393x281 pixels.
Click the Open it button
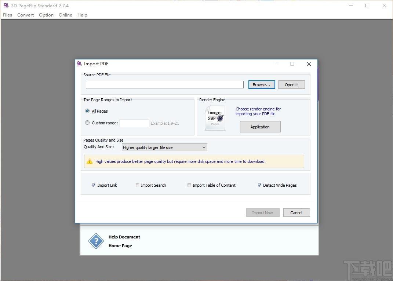coord(291,85)
